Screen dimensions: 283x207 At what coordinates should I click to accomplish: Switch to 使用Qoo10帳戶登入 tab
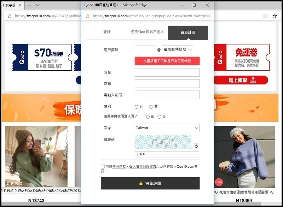[147, 32]
